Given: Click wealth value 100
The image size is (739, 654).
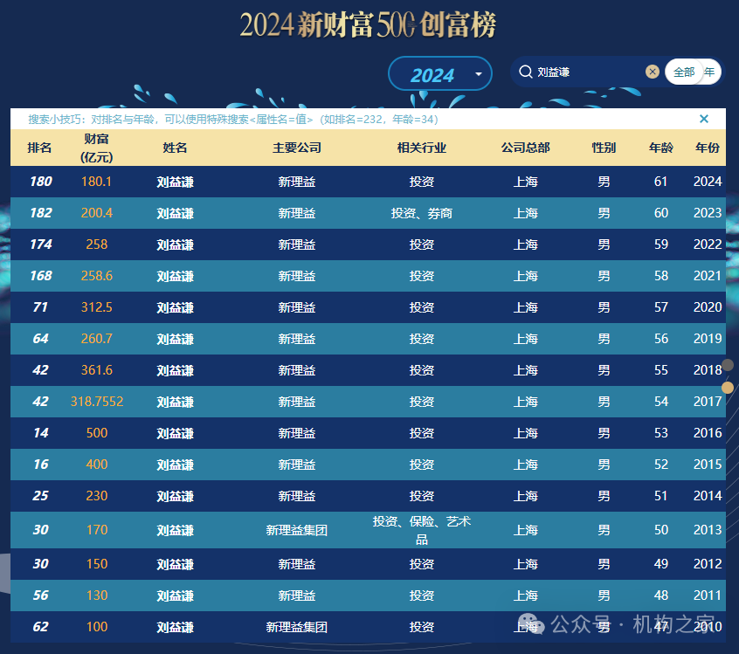Looking at the screenshot, I should 97,627.
